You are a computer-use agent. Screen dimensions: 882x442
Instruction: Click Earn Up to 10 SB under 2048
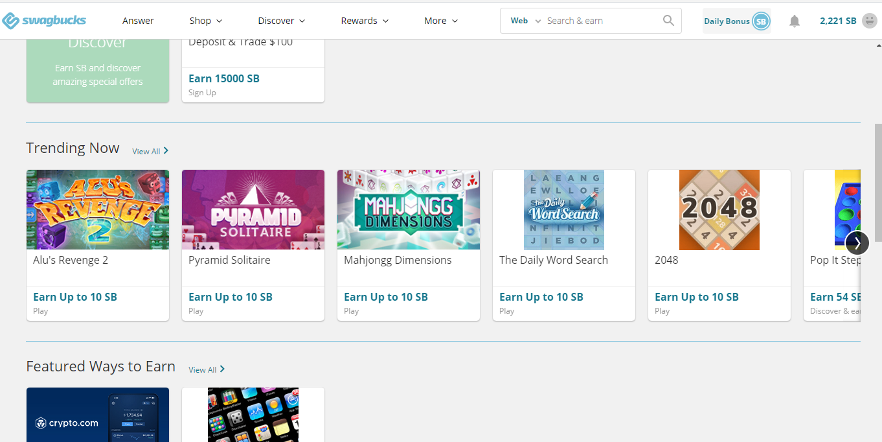pyautogui.click(x=697, y=297)
